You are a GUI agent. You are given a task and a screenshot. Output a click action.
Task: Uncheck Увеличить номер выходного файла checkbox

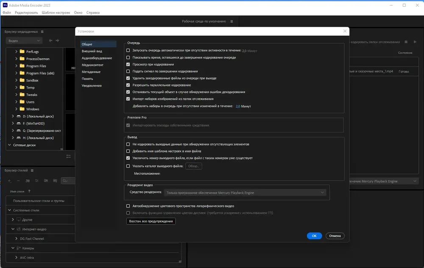pyautogui.click(x=128, y=158)
